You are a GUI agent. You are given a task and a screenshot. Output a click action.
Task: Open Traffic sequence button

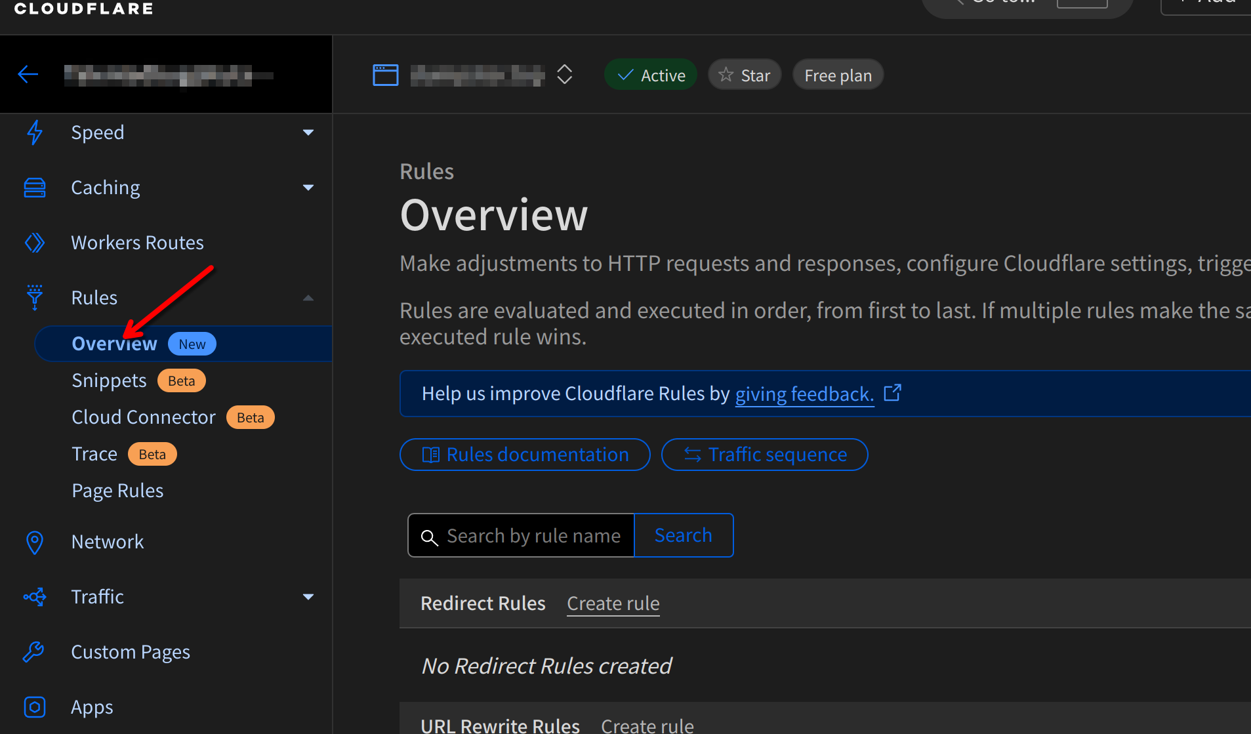click(x=765, y=455)
